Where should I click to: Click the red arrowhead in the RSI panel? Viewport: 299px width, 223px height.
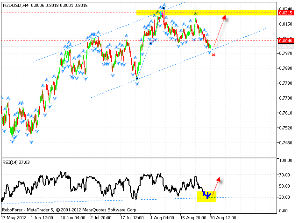pyautogui.click(x=218, y=180)
